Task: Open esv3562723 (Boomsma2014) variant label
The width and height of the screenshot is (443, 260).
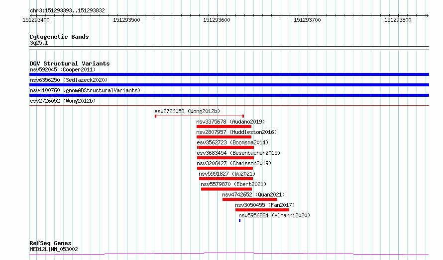Action: (232, 142)
